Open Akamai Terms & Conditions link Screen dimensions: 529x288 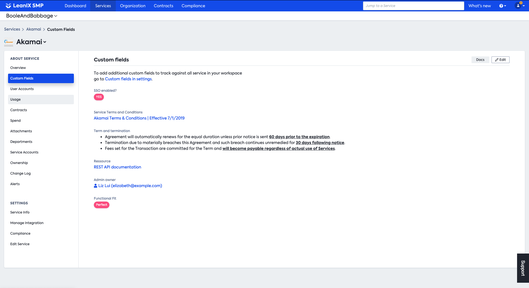[x=139, y=118]
